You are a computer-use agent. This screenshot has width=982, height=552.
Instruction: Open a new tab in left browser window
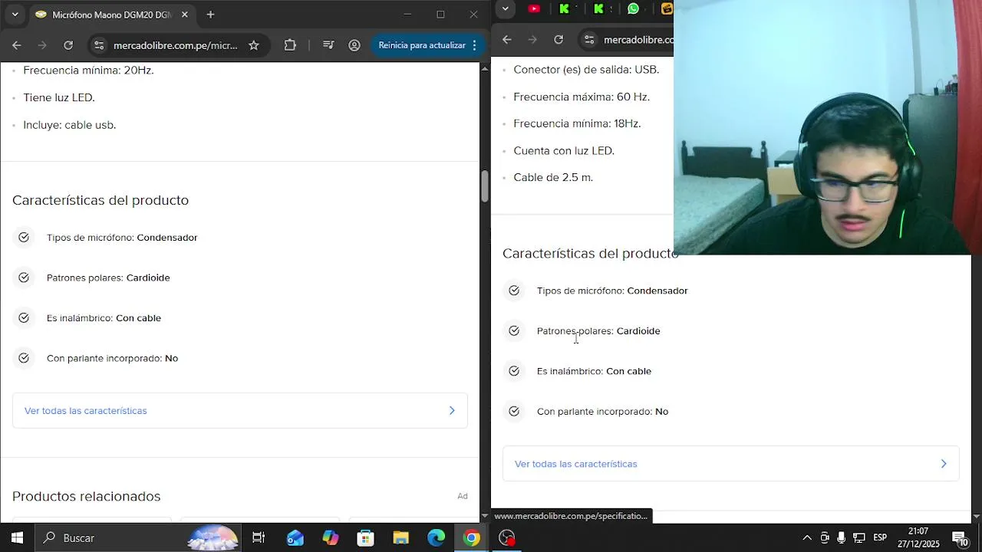point(210,15)
